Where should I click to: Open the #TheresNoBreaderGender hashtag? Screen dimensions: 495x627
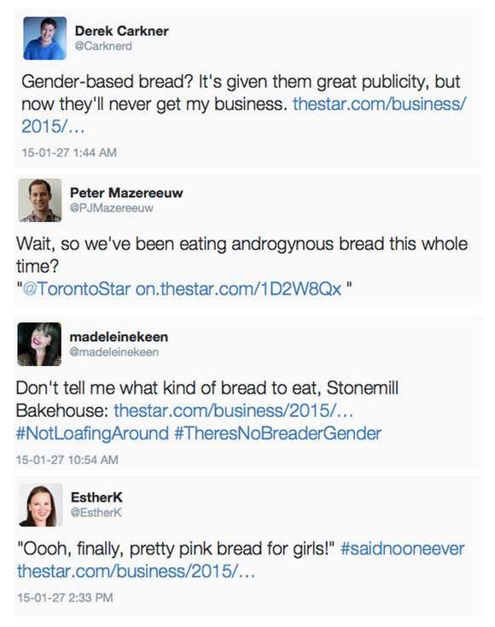pos(278,433)
